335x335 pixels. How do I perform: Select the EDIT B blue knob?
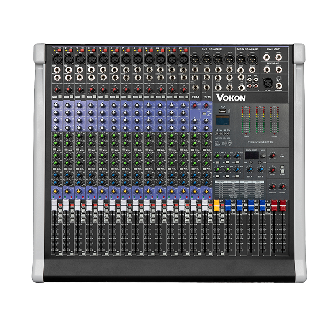coord(260,170)
